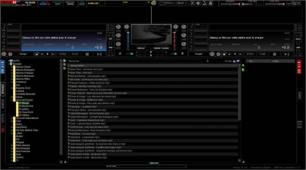Toggle the MIXER VIDEO panel button

pyautogui.click(x=70, y=3)
